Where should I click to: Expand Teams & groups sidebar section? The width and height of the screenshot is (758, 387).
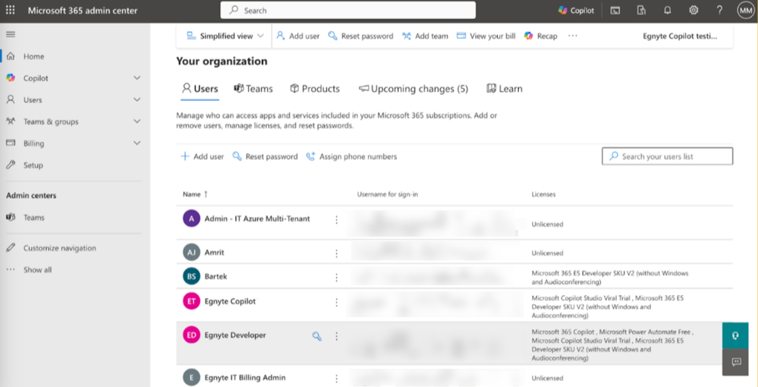click(x=137, y=121)
